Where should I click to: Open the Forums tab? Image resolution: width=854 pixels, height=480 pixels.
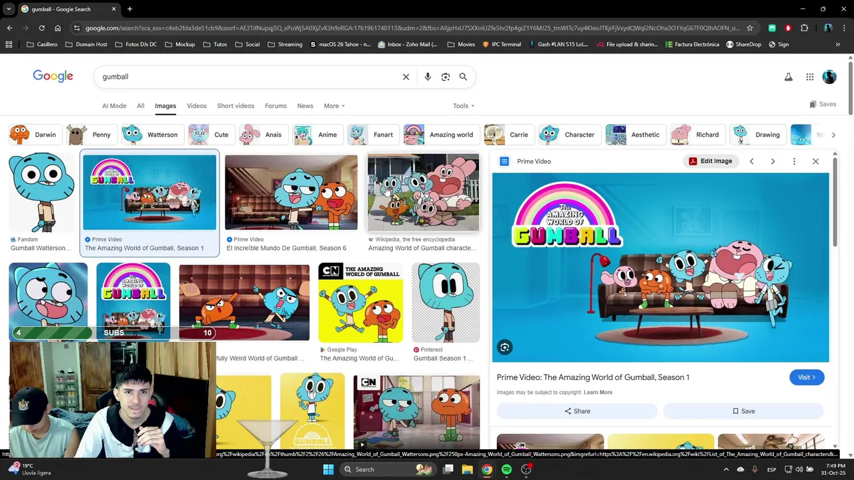click(x=276, y=106)
